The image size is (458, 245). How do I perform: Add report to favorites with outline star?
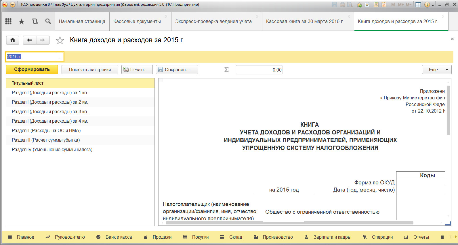[60, 40]
